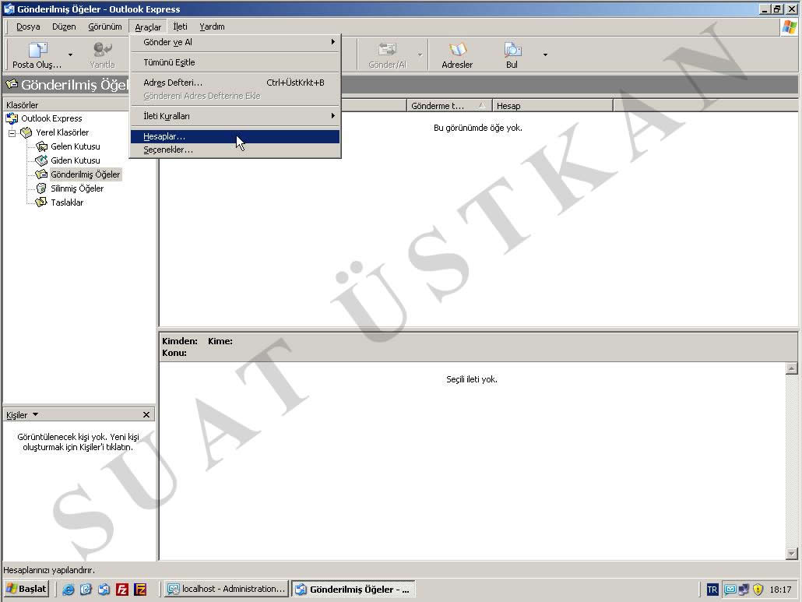
Task: Expand the İleti Kuralları submenu
Action: [235, 116]
